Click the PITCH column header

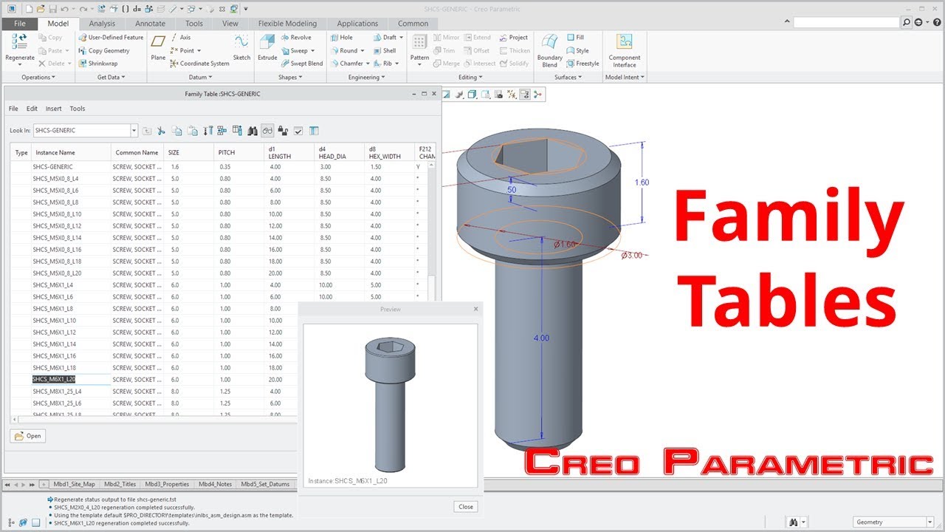pyautogui.click(x=239, y=152)
